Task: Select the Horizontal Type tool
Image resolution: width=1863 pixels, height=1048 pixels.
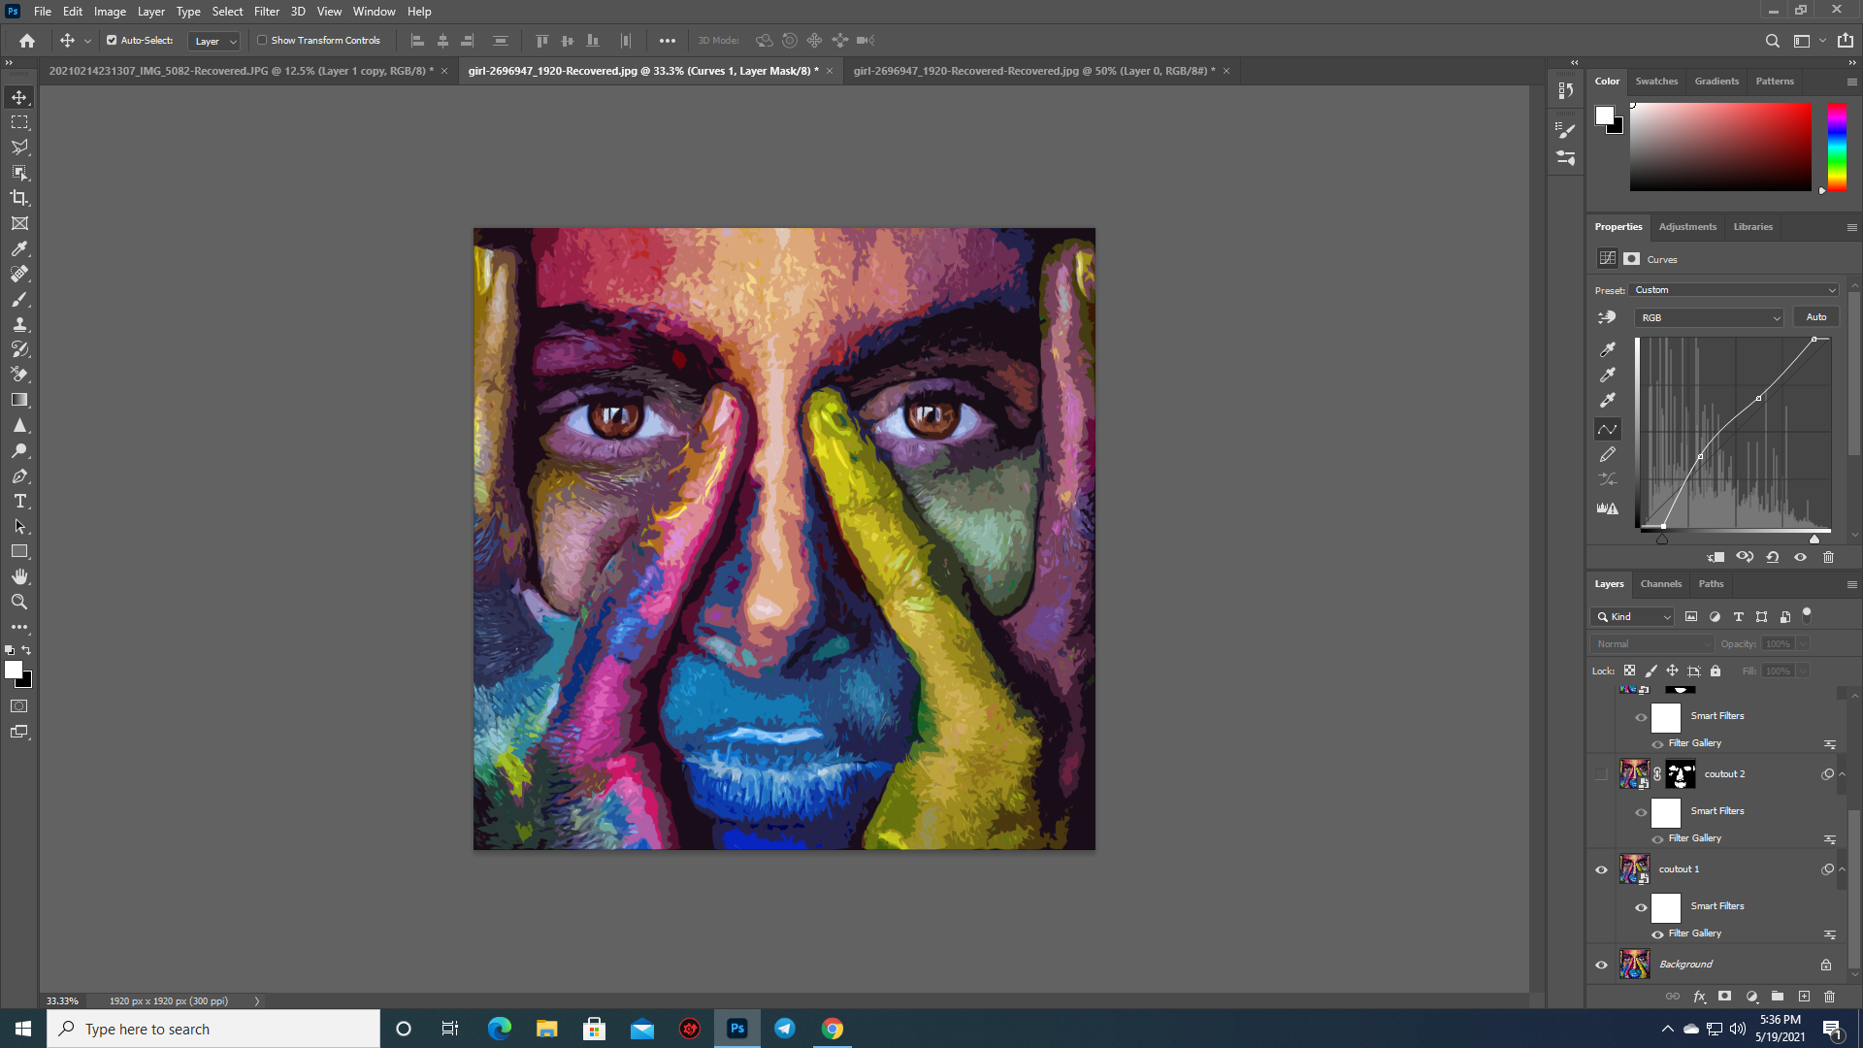Action: [19, 501]
